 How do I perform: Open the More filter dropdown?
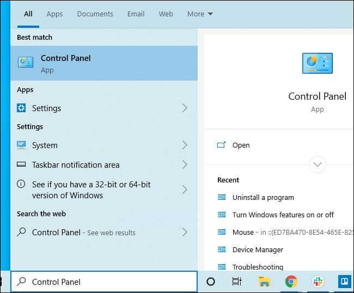click(x=200, y=14)
